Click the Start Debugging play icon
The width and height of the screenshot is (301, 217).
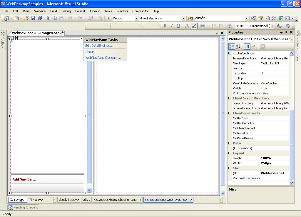[x=109, y=18]
